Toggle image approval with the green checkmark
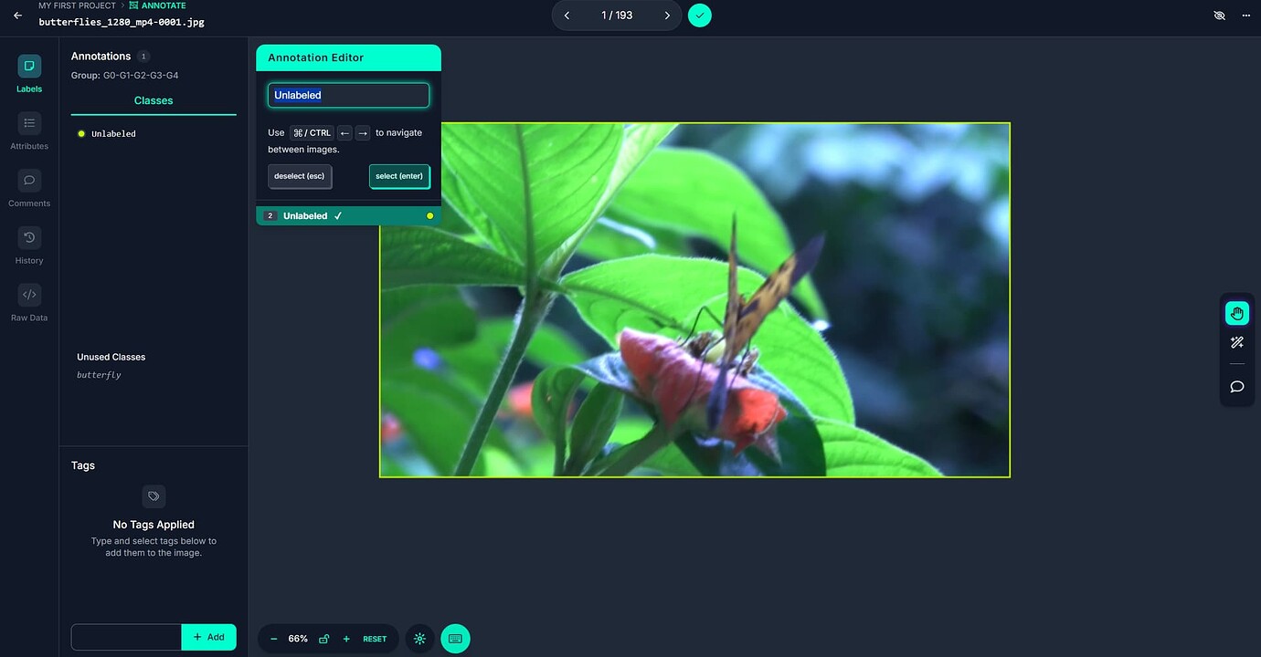This screenshot has width=1261, height=657. (x=699, y=15)
